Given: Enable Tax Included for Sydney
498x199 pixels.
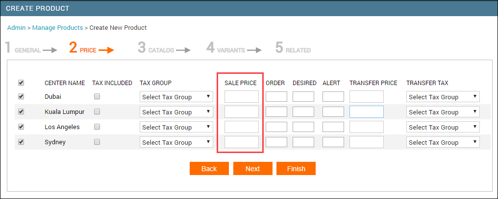Looking at the screenshot, I should coord(97,142).
